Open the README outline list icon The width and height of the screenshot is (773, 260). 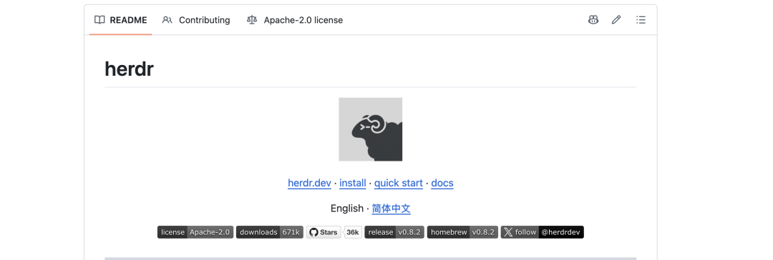coord(641,20)
